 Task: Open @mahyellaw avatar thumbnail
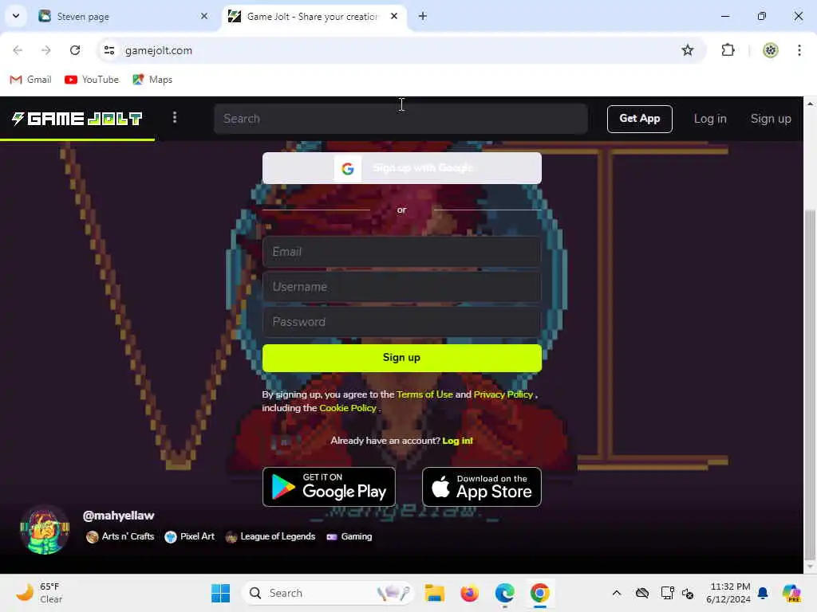[x=45, y=530]
